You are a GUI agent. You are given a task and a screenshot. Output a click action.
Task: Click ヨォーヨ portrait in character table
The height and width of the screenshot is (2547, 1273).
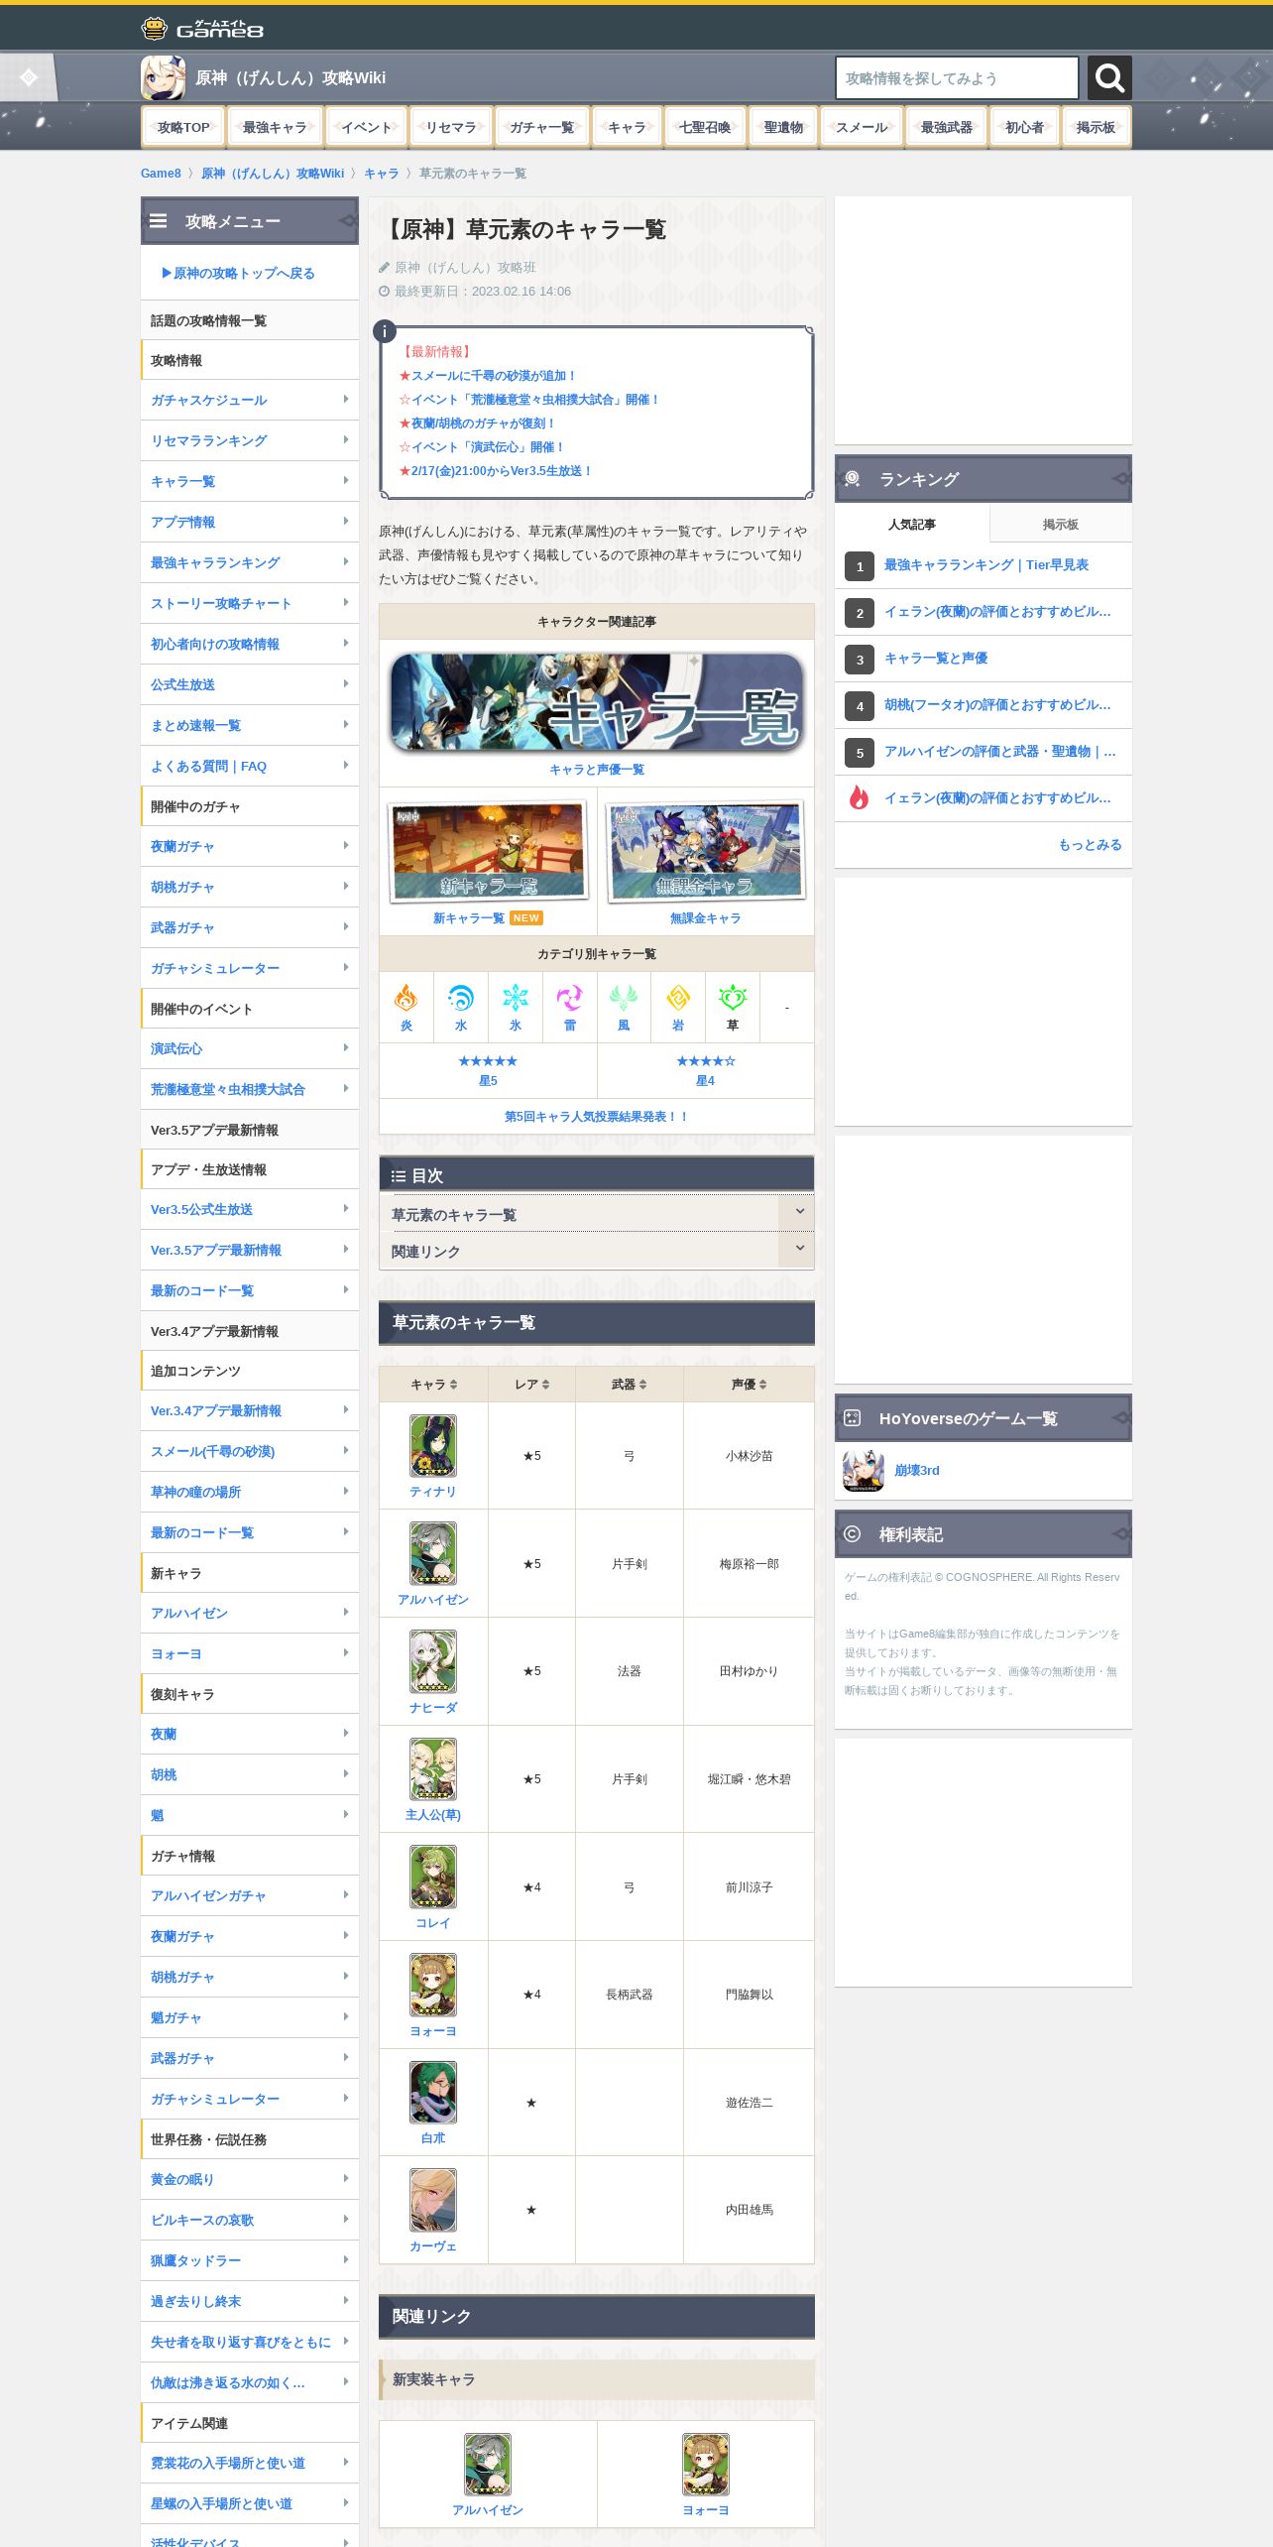[x=433, y=1985]
